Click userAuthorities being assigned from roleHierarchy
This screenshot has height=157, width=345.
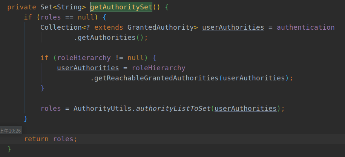pos(88,68)
